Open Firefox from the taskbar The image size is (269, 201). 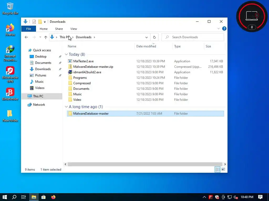tap(53, 197)
